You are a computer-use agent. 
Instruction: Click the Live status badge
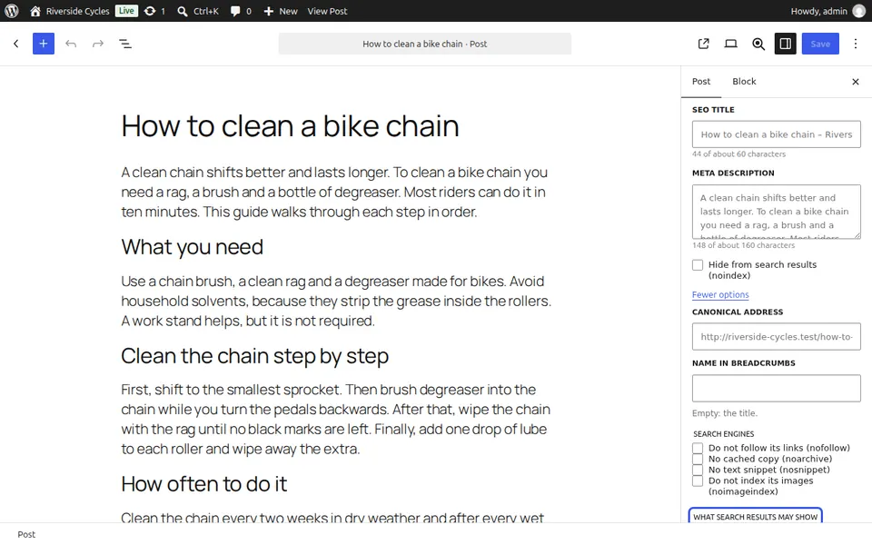pyautogui.click(x=126, y=11)
